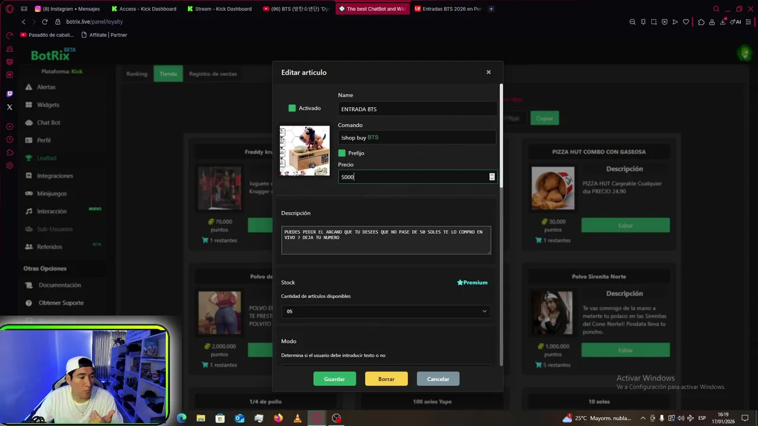Open the X (Twitter) icon in Opera sidebar
758x426 pixels.
[9, 107]
